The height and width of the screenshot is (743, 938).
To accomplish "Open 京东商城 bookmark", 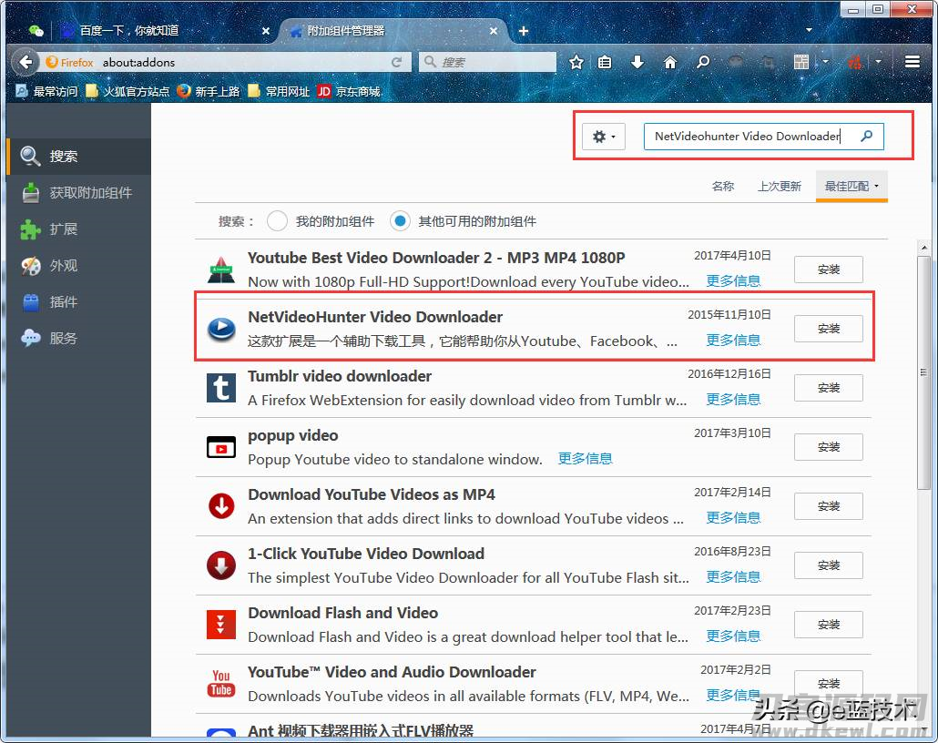I will pyautogui.click(x=350, y=92).
